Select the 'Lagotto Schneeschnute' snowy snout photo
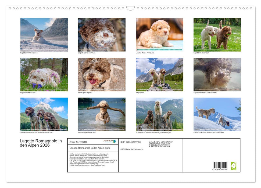Screen dimensions: 261x188 [101, 34]
